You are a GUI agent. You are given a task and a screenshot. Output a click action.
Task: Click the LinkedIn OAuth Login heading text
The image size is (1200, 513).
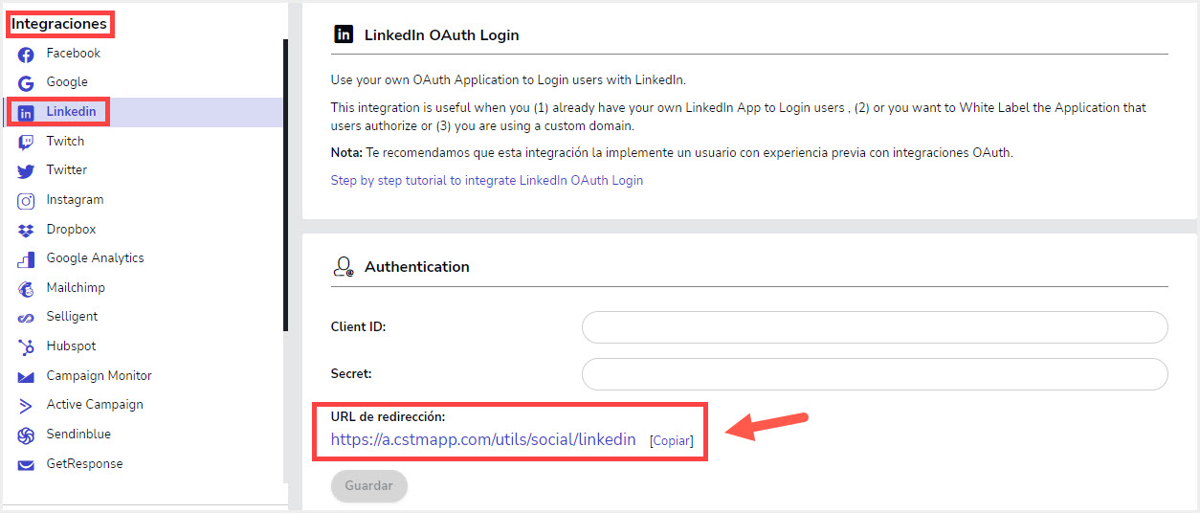tap(442, 35)
